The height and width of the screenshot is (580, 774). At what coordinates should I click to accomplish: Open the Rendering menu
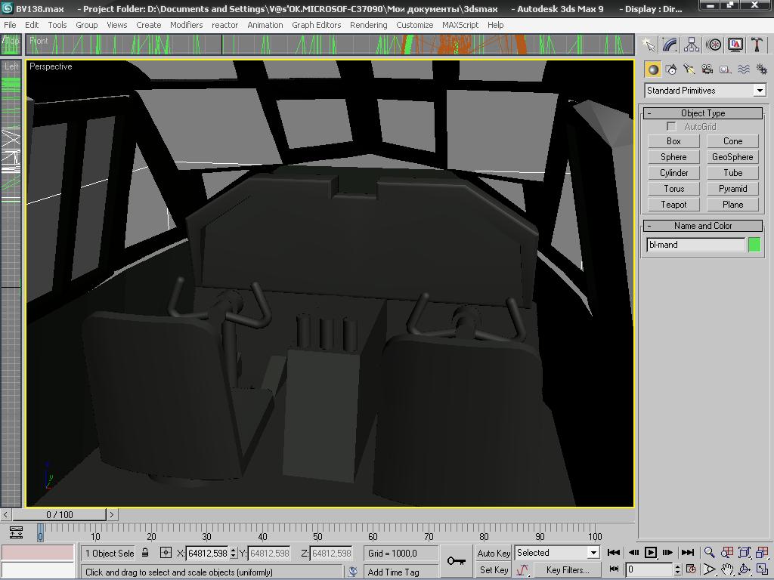pos(368,25)
